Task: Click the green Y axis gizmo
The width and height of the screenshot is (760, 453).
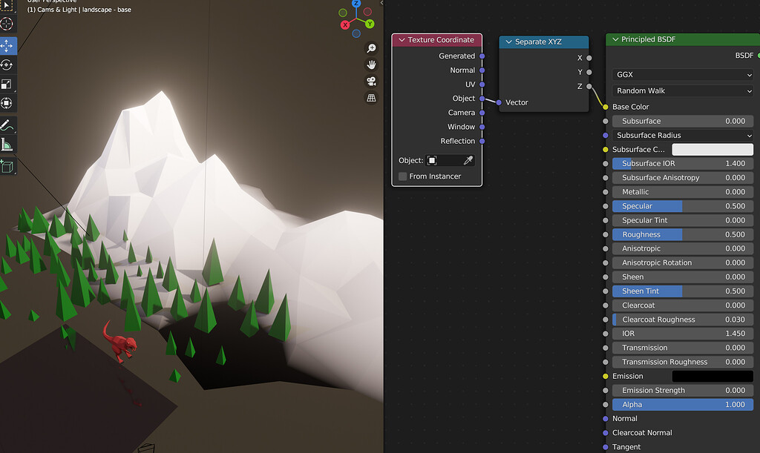Action: coord(370,24)
